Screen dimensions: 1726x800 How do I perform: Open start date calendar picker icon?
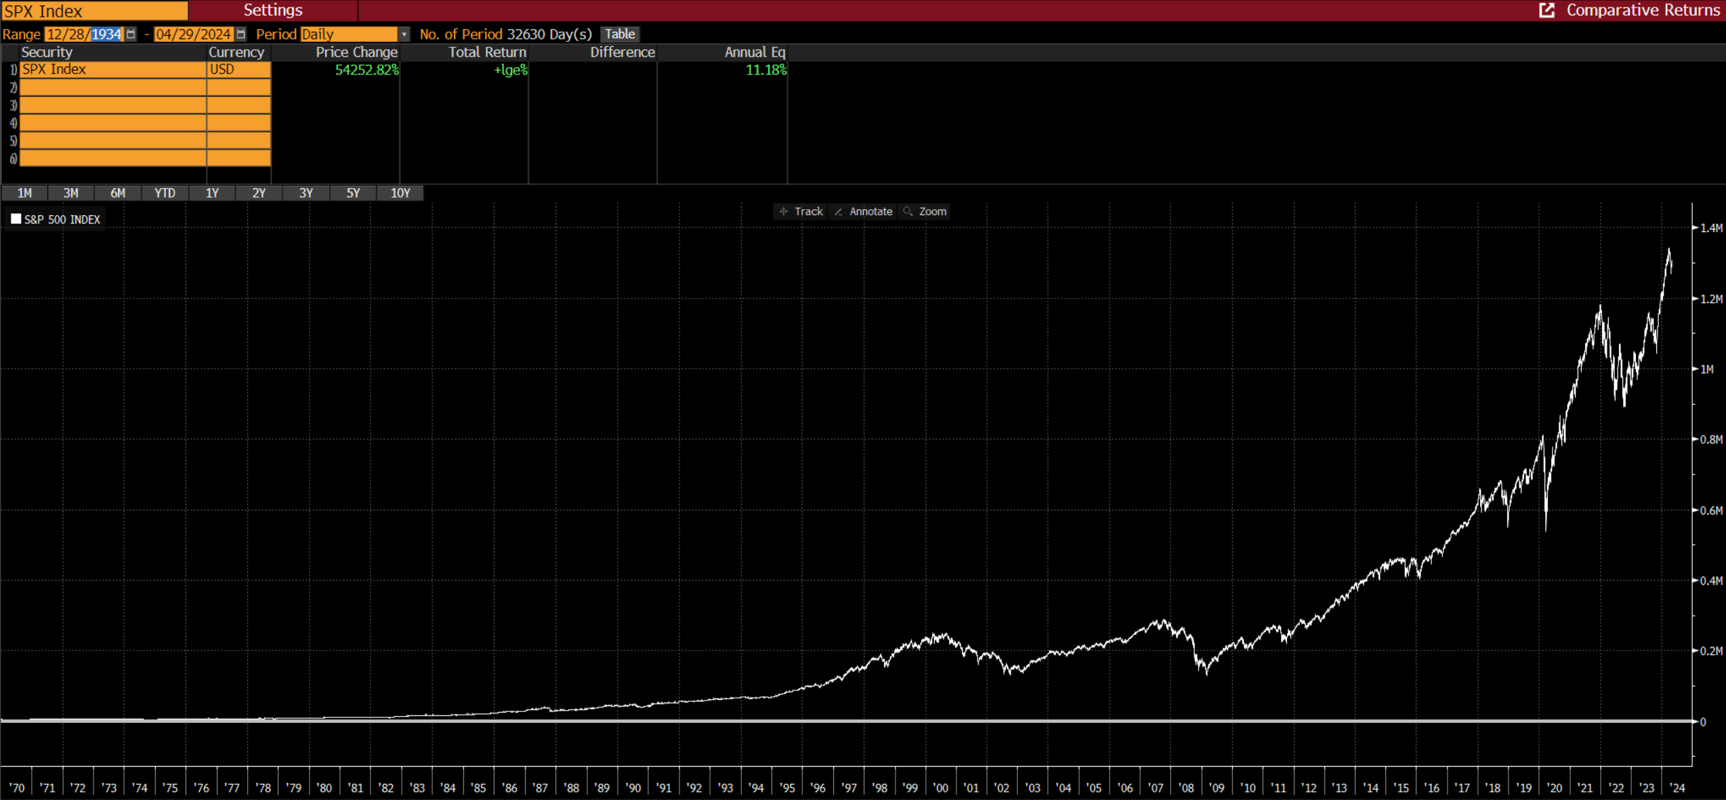[x=131, y=34]
